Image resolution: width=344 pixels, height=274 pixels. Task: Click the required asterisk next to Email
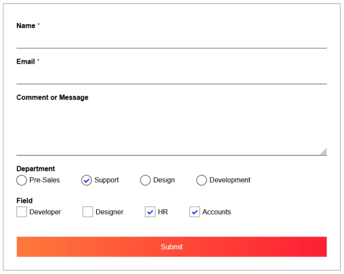click(x=38, y=61)
